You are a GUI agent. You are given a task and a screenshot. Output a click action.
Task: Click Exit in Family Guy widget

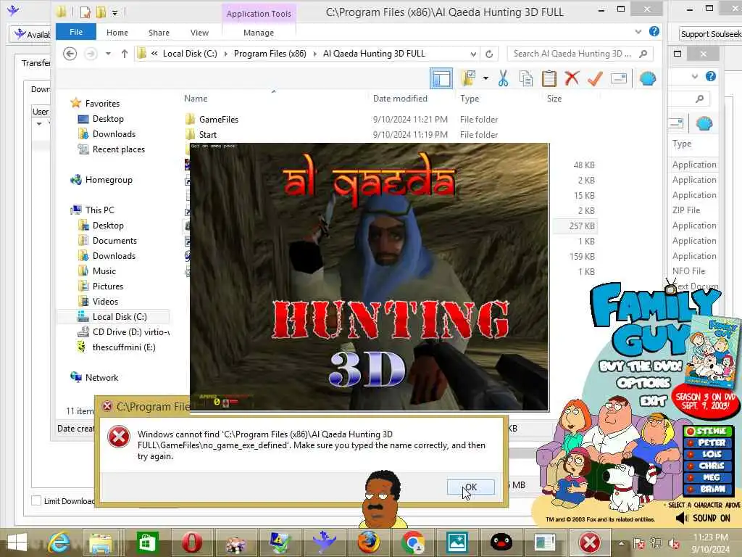(653, 401)
